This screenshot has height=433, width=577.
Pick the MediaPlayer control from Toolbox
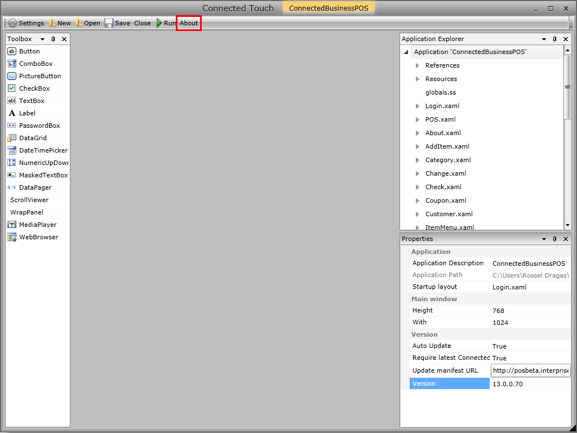pyautogui.click(x=37, y=225)
